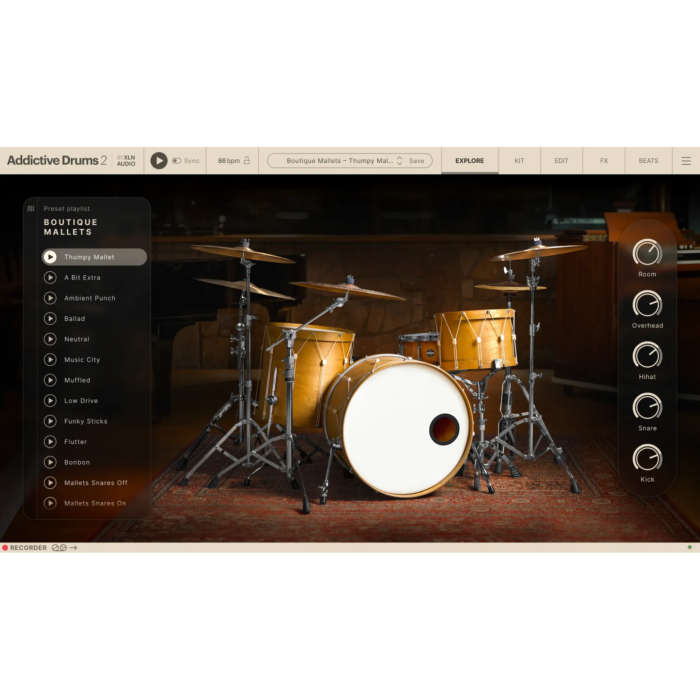
Task: Play the Funky Sticks preset preview
Action: tap(50, 421)
